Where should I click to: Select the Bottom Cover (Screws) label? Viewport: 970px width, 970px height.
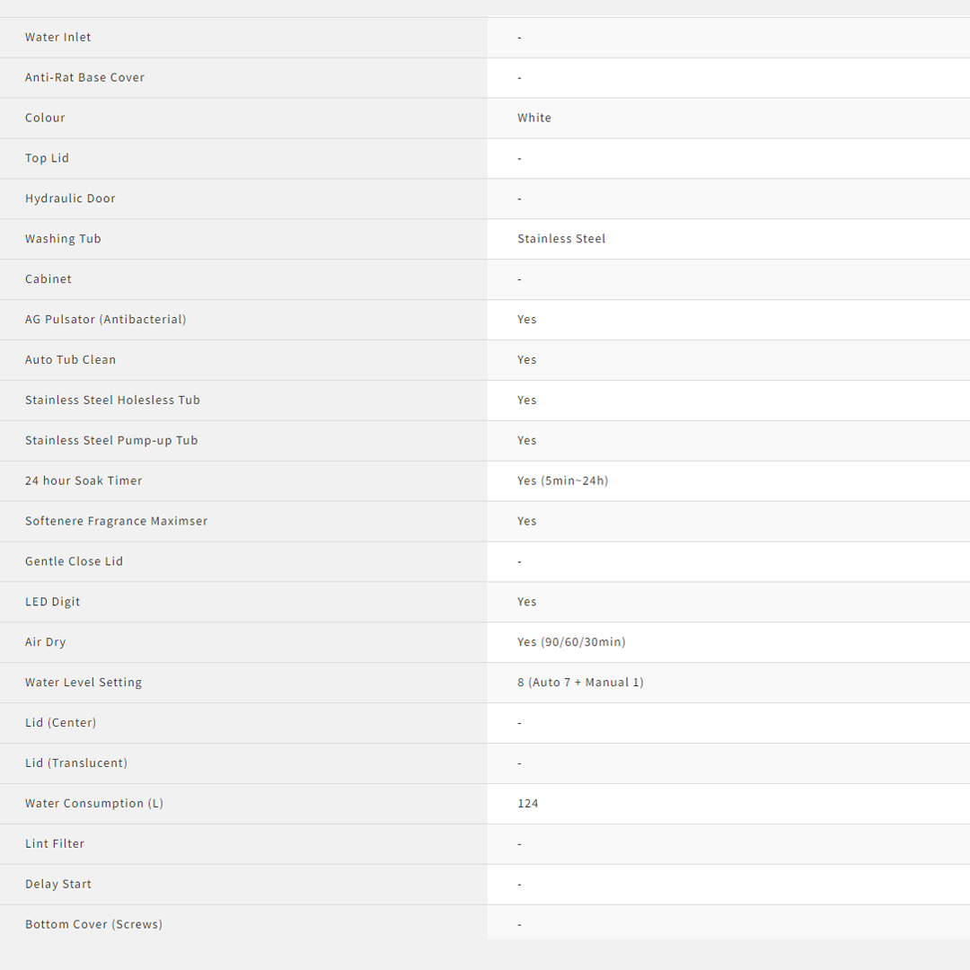click(93, 924)
